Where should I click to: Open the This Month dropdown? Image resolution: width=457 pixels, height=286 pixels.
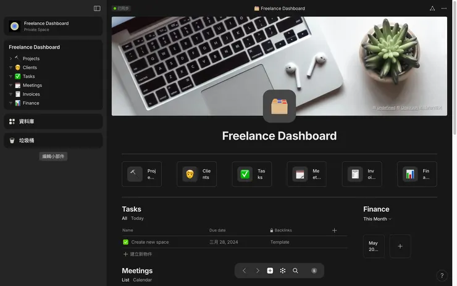coord(377,219)
